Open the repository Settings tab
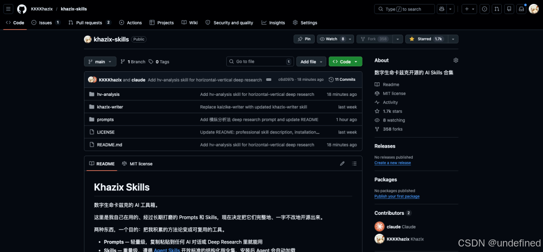The height and width of the screenshot is (252, 543). pyautogui.click(x=305, y=23)
